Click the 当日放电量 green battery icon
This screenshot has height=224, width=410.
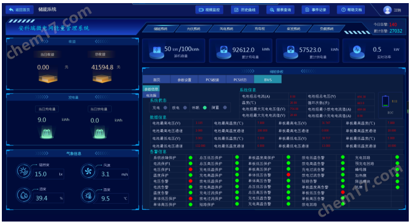(99, 133)
